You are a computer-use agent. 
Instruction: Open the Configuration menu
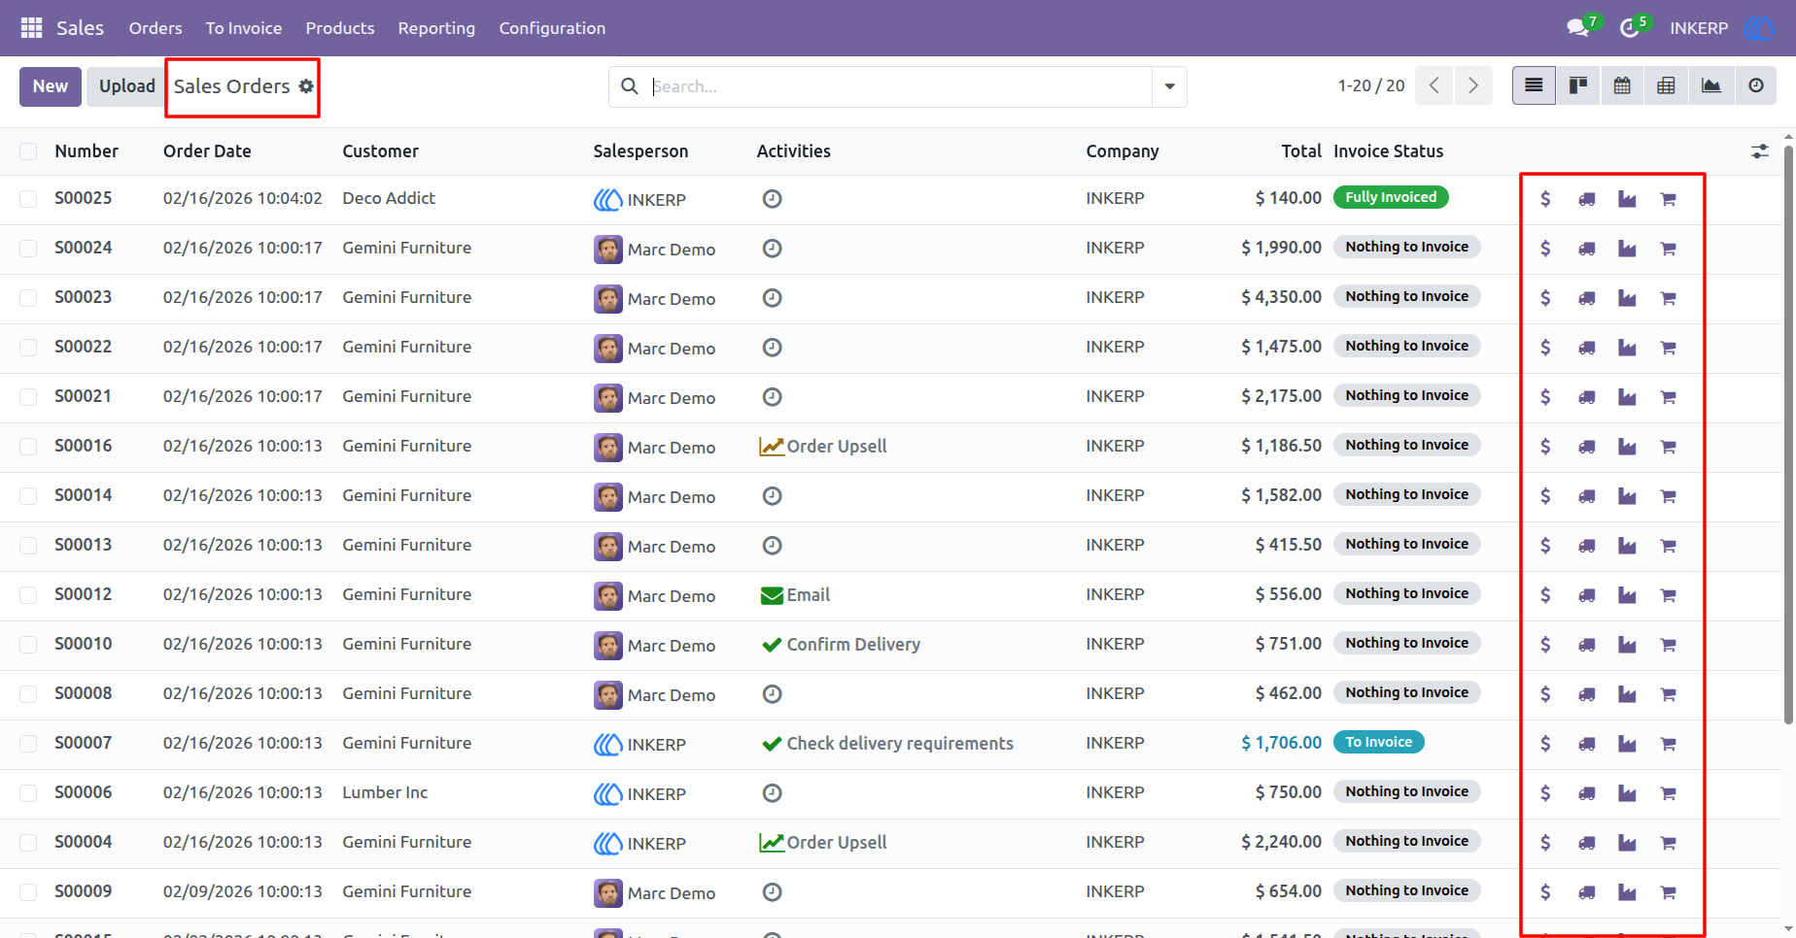pyautogui.click(x=552, y=28)
